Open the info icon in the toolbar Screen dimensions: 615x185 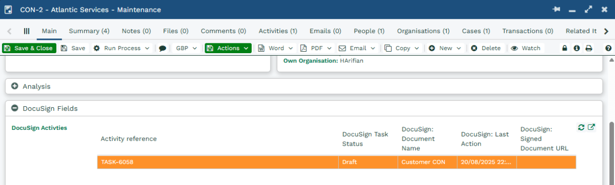(x=577, y=48)
